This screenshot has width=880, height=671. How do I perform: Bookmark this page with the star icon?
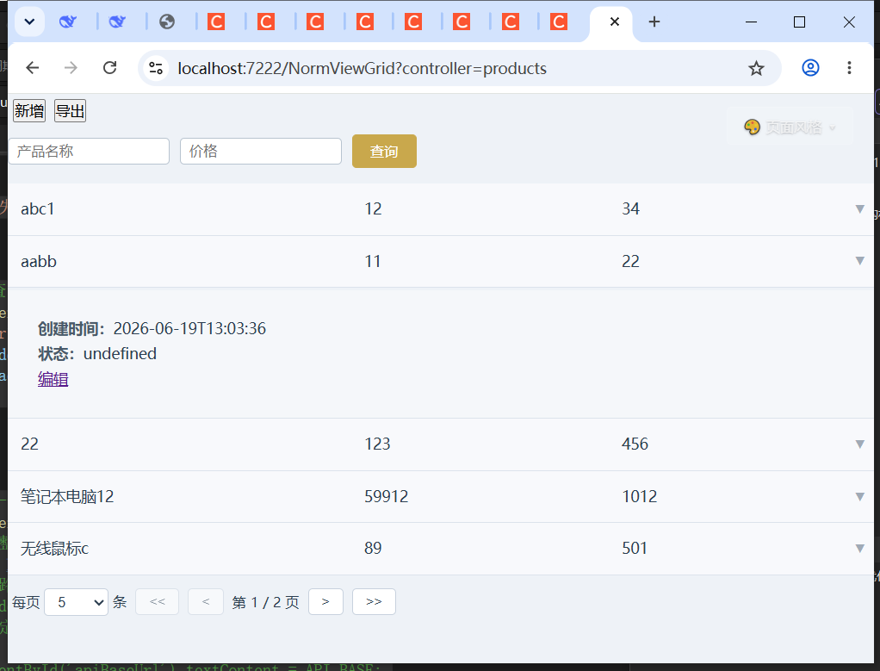[x=756, y=69]
